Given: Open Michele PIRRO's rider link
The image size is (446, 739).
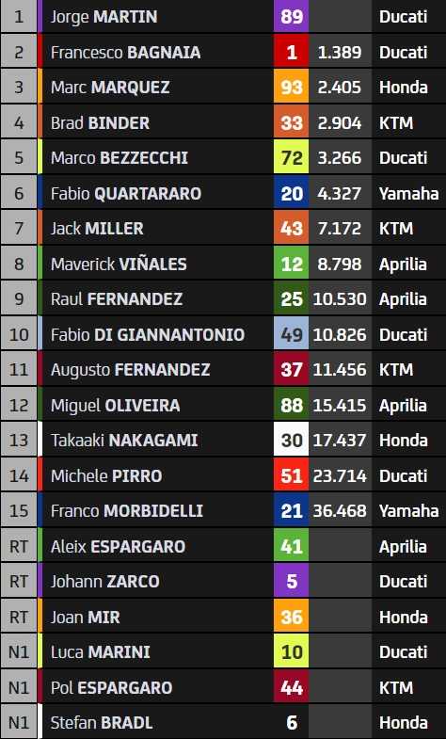Looking at the screenshot, I should (x=106, y=476).
